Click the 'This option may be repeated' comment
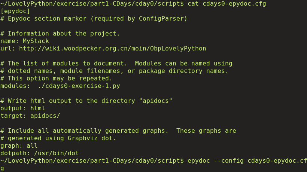307x172 pixels. 56,79
